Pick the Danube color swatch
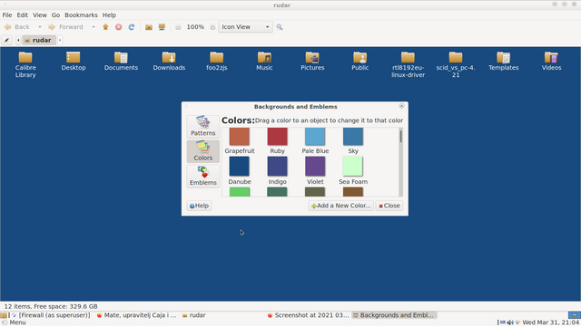This screenshot has height=326, width=581. [240, 167]
